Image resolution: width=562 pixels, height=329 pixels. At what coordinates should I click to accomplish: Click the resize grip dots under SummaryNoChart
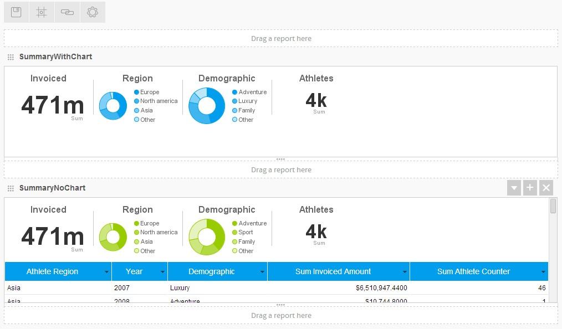tap(280, 305)
